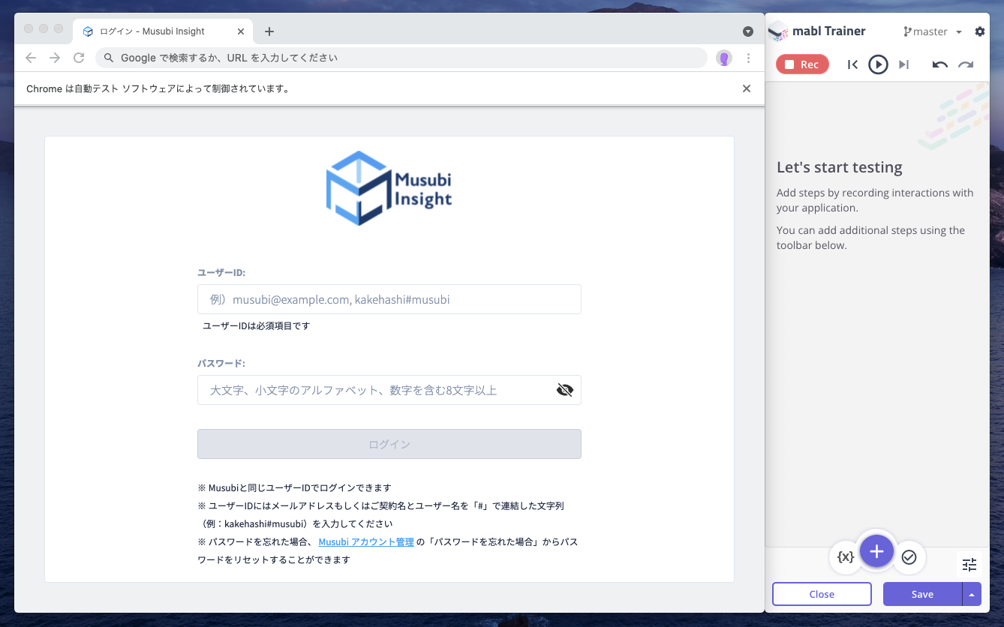1004x627 pixels.
Task: Open the variables {x} menu
Action: pyautogui.click(x=846, y=557)
